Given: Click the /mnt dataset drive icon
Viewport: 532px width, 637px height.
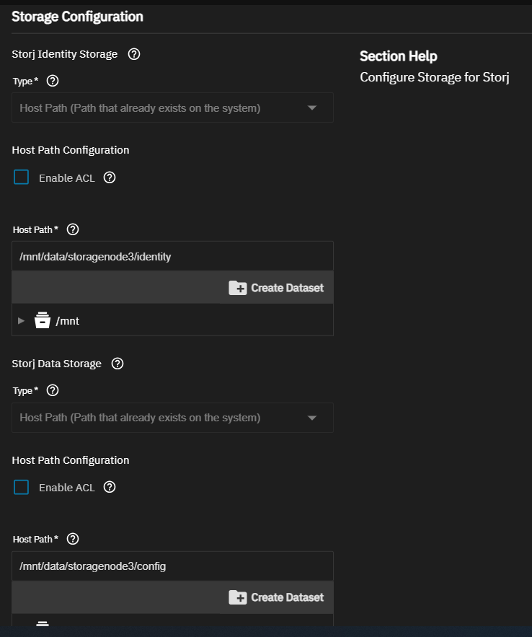Looking at the screenshot, I should (43, 320).
